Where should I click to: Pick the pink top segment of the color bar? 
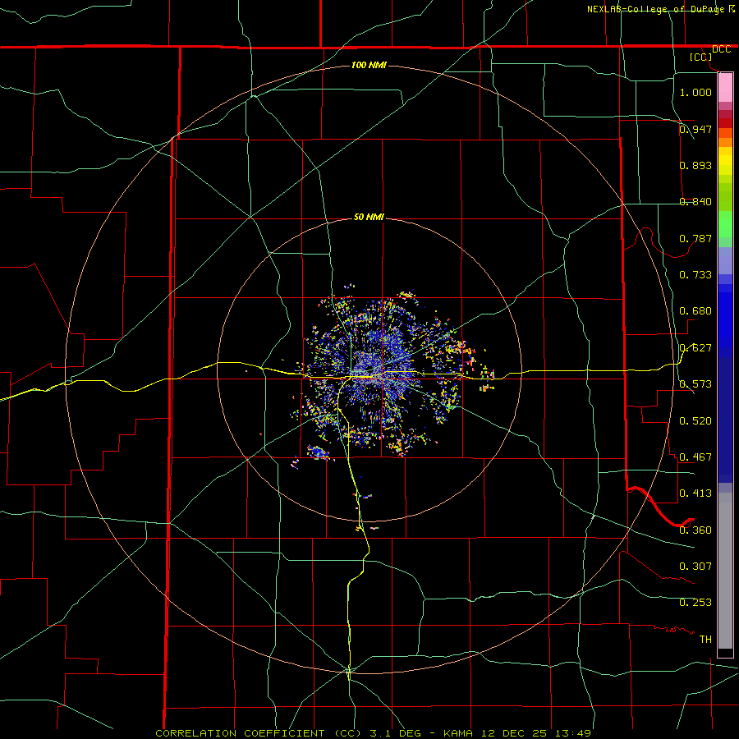pyautogui.click(x=725, y=88)
